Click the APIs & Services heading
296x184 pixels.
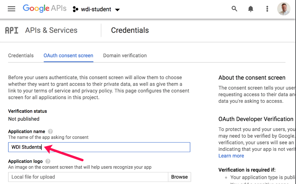pos(51,30)
